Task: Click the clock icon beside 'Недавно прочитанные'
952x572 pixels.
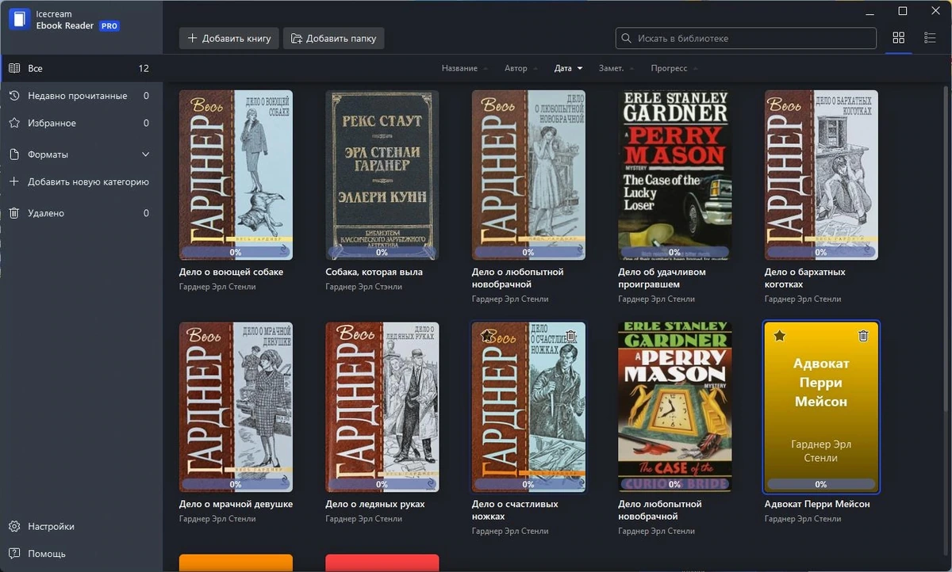Action: 14,96
